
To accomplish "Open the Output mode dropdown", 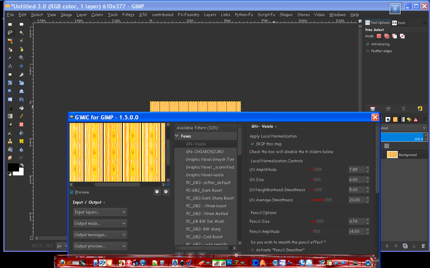I will (x=100, y=223).
